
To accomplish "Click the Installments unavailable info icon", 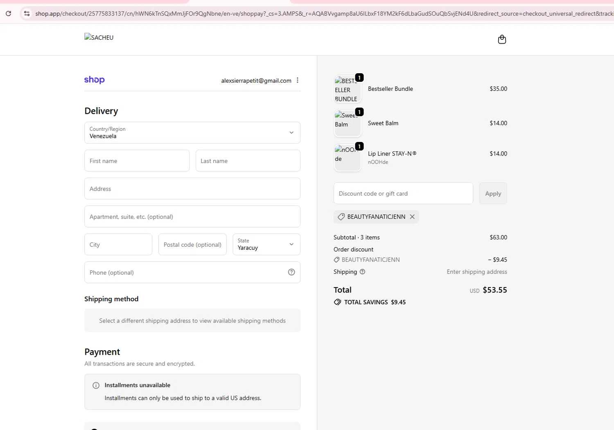I will [96, 385].
